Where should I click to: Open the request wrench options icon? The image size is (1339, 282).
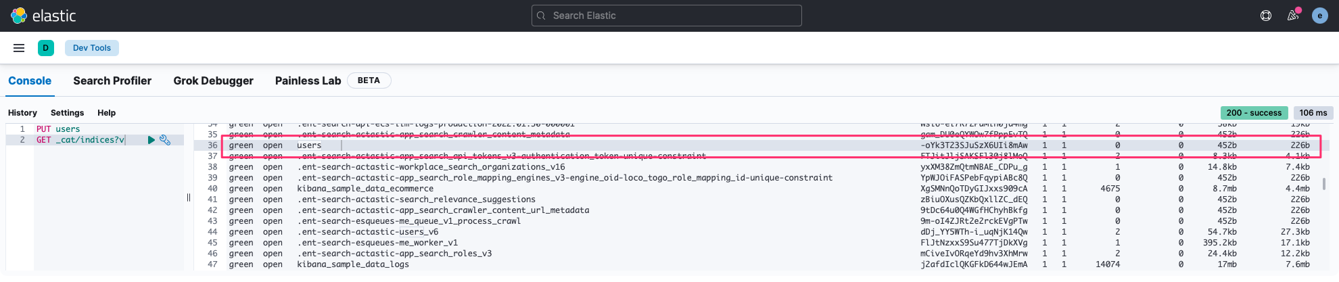click(x=165, y=140)
